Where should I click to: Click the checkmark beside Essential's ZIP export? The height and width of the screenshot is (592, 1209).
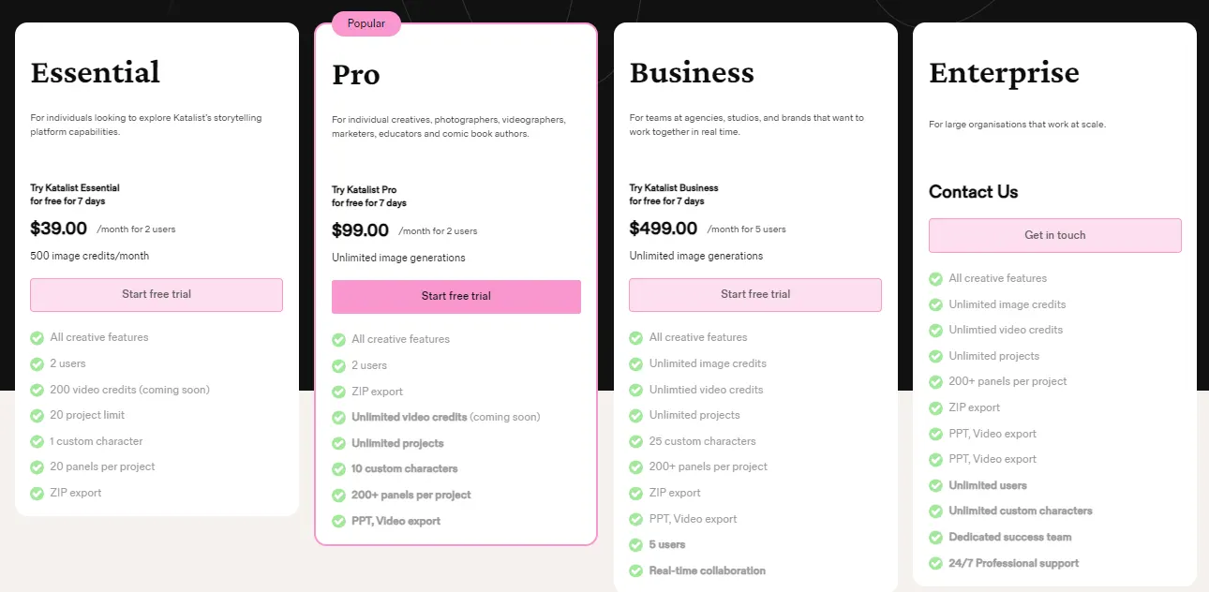[37, 493]
